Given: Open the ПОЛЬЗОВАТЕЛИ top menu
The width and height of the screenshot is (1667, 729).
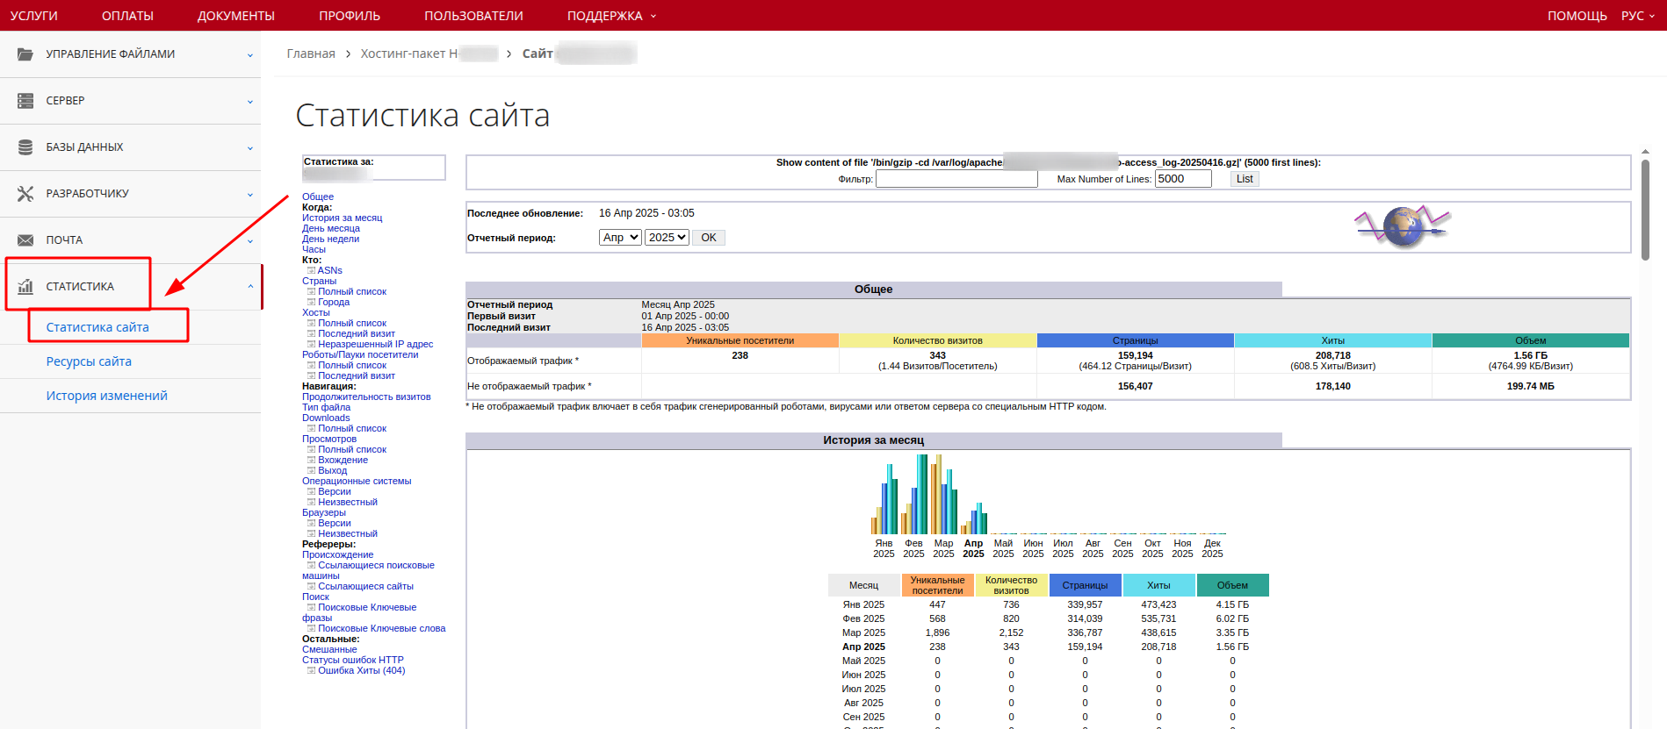Looking at the screenshot, I should click(x=473, y=16).
